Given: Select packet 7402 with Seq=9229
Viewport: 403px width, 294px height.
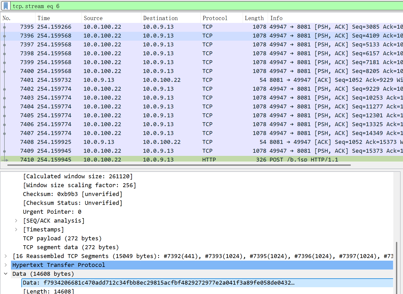Looking at the screenshot, I should (202, 89).
